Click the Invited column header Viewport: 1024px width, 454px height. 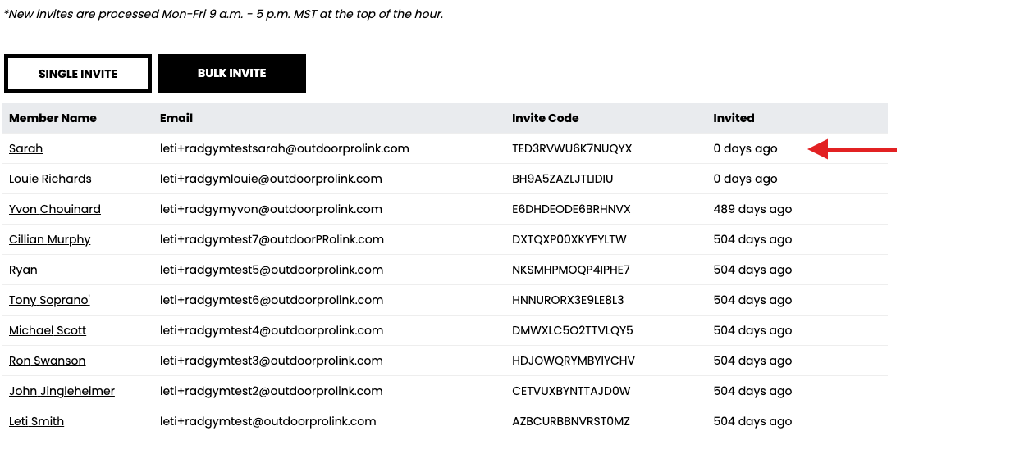coord(734,118)
